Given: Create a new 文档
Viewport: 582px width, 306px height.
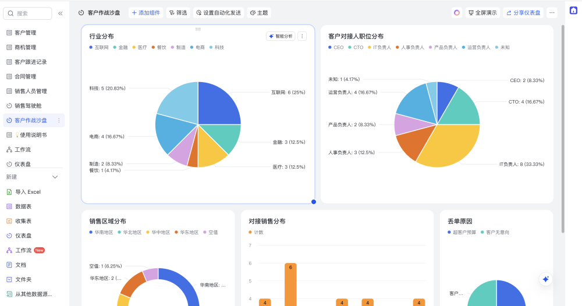Looking at the screenshot, I should [x=33, y=265].
